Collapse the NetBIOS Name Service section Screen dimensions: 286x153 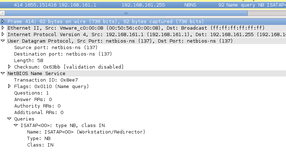click(3, 74)
